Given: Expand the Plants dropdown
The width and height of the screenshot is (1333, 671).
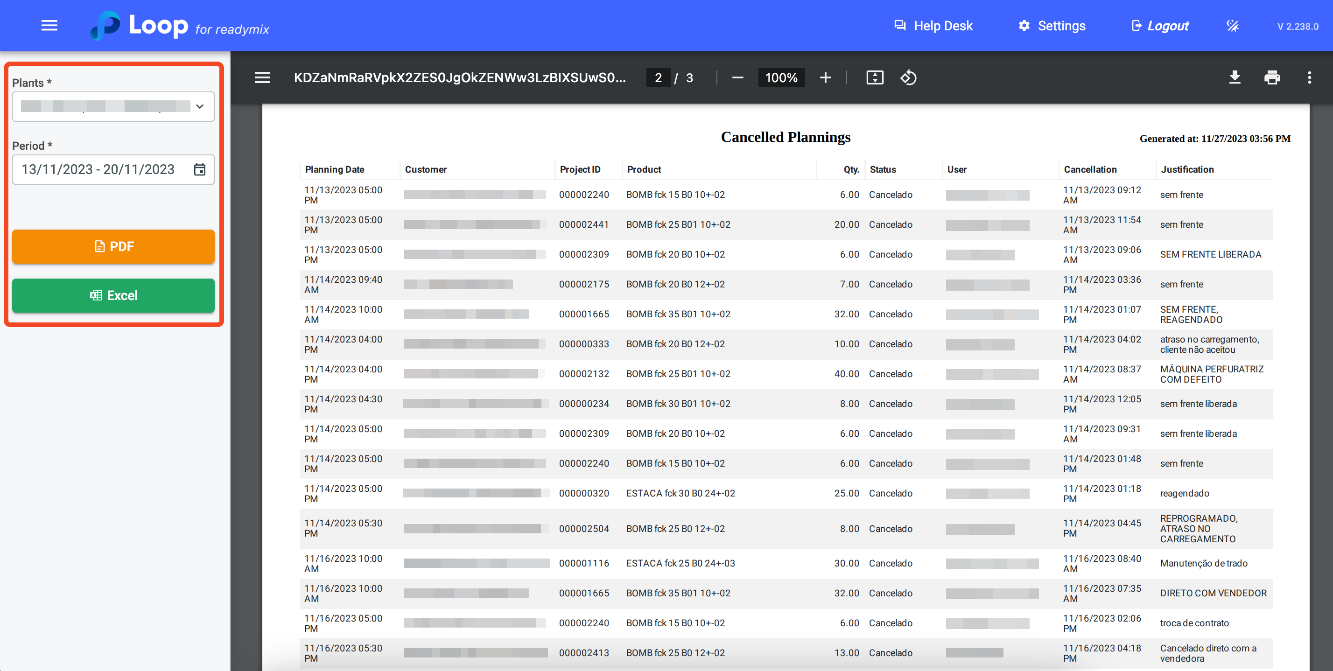Looking at the screenshot, I should tap(200, 106).
